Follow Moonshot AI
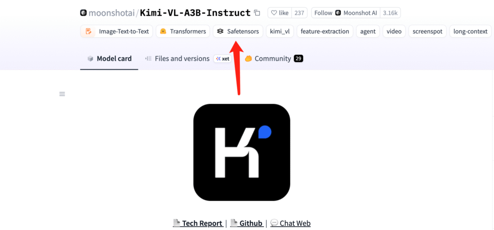494x230 pixels. (x=345, y=13)
